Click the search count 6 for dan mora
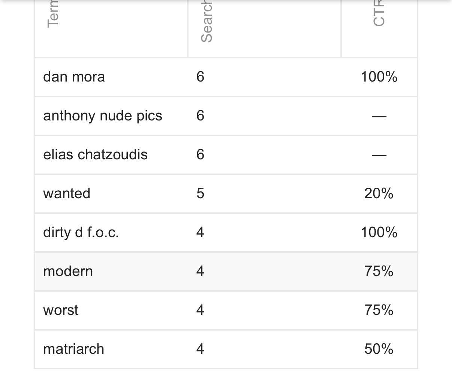The width and height of the screenshot is (452, 371). tap(201, 77)
